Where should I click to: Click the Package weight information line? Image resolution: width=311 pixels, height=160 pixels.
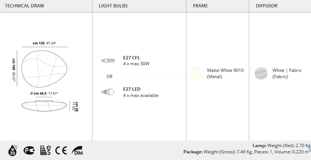(247, 152)
